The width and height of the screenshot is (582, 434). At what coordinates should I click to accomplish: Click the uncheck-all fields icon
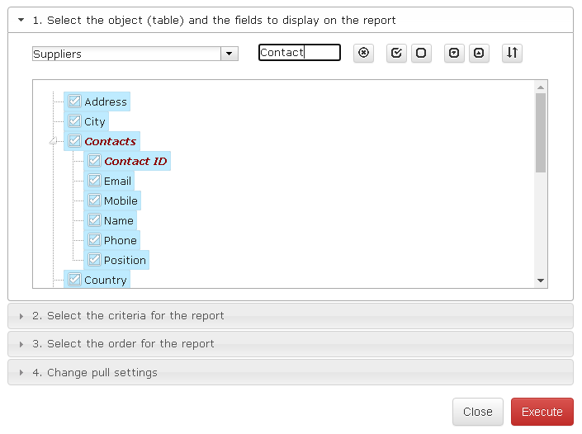pyautogui.click(x=421, y=53)
